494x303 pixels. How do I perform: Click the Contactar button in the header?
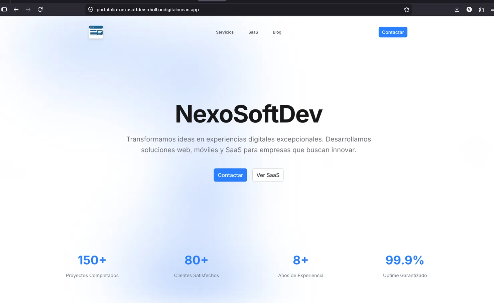pos(393,32)
